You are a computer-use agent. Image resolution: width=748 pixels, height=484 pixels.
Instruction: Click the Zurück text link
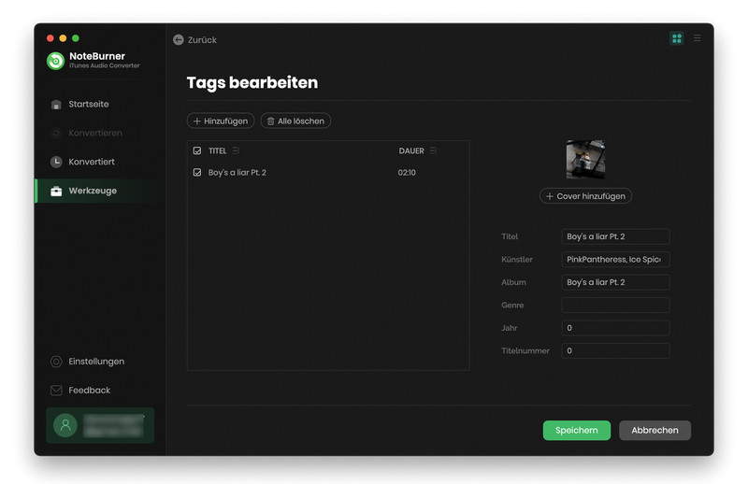tap(202, 40)
